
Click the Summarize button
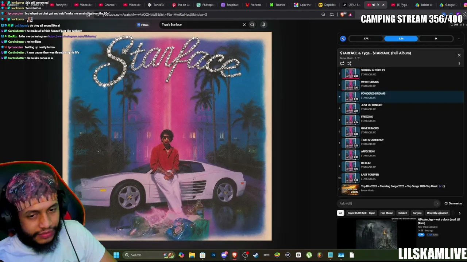pyautogui.click(x=453, y=203)
